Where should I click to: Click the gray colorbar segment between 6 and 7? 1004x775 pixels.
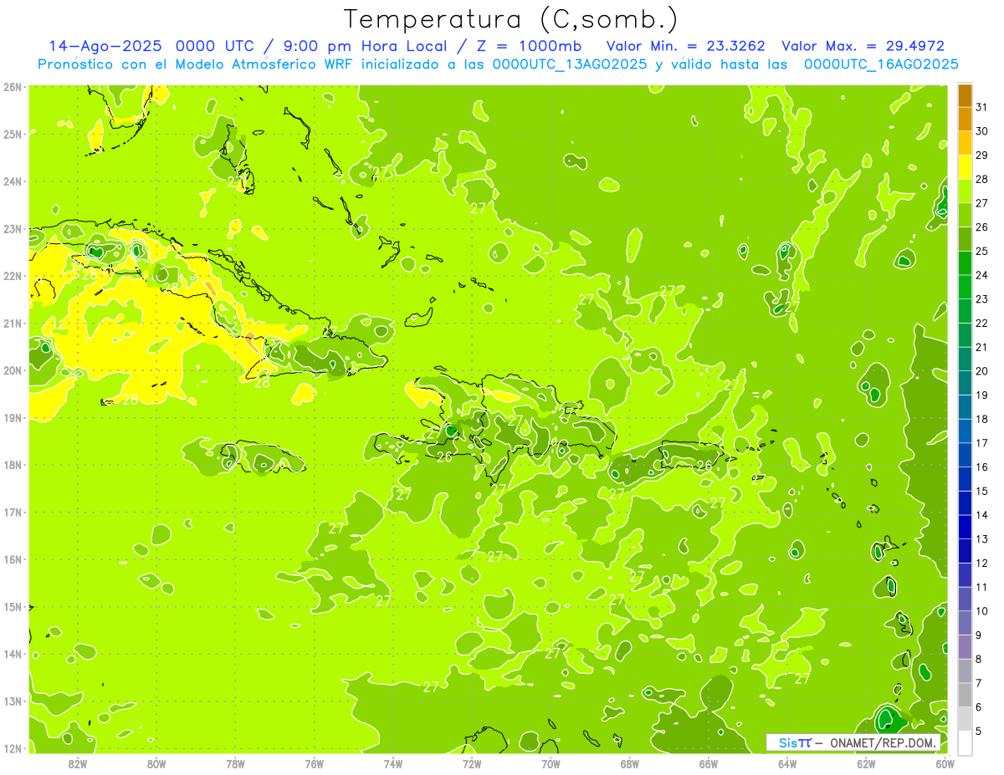(x=965, y=695)
